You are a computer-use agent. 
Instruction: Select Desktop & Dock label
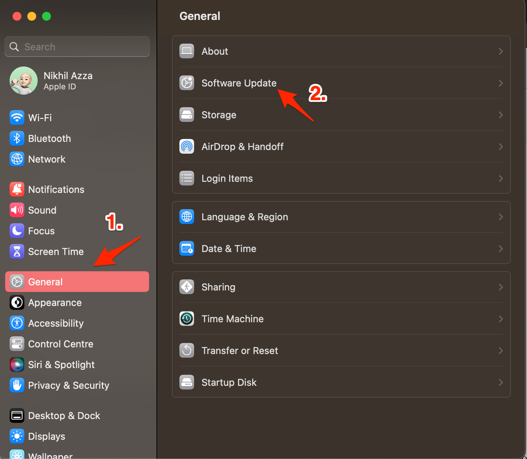pyautogui.click(x=64, y=416)
